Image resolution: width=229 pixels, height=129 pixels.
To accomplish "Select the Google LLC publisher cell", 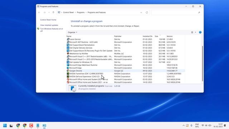I will 118,71.
